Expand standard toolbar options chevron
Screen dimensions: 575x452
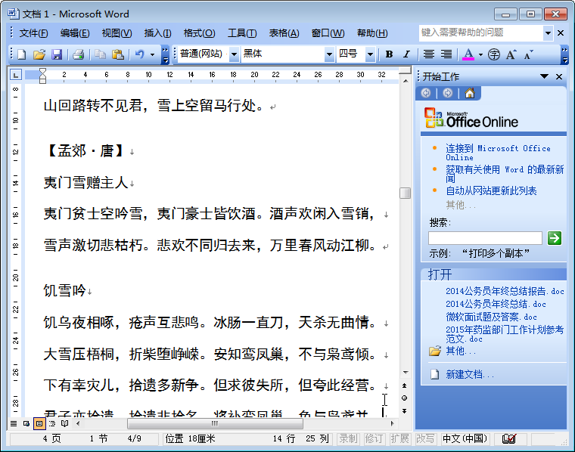coord(165,54)
